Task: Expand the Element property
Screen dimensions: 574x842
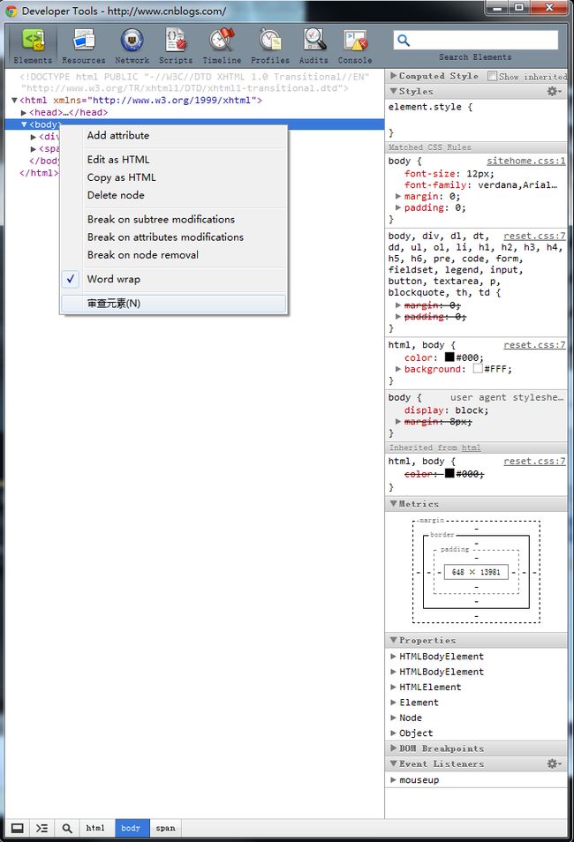Action: coord(394,703)
